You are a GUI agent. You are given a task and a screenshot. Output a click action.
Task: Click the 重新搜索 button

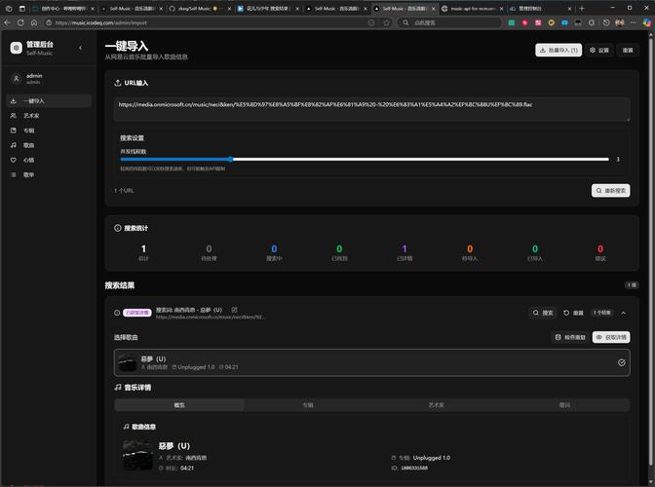click(611, 191)
